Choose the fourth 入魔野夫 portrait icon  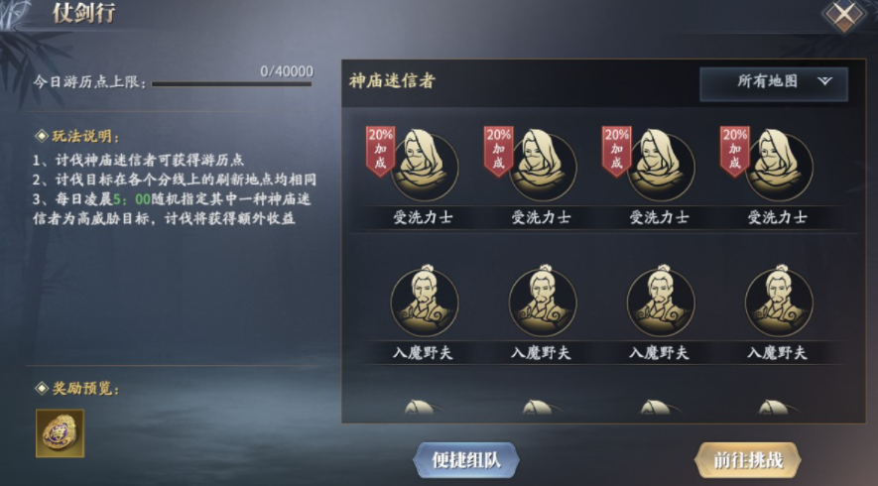click(779, 302)
